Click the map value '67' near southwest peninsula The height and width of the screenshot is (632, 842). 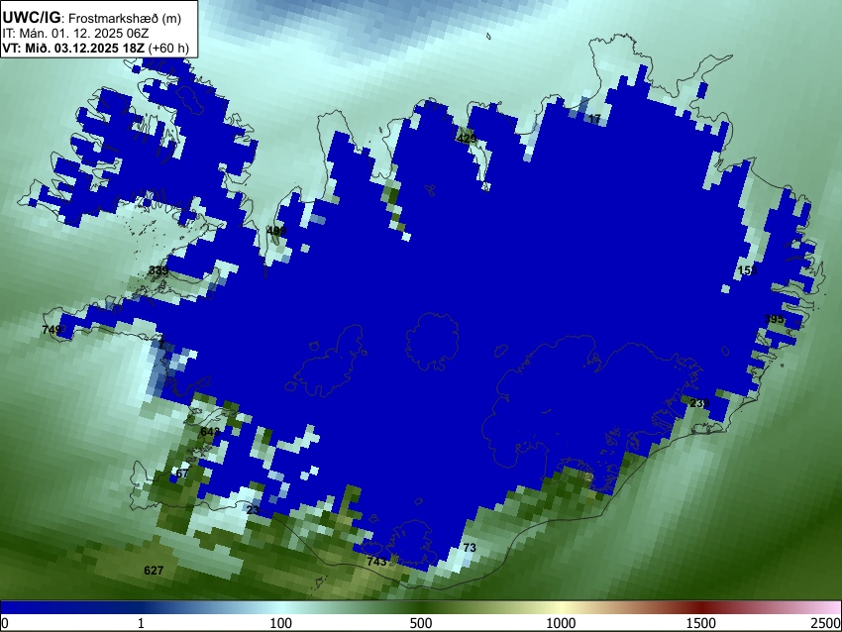(182, 474)
